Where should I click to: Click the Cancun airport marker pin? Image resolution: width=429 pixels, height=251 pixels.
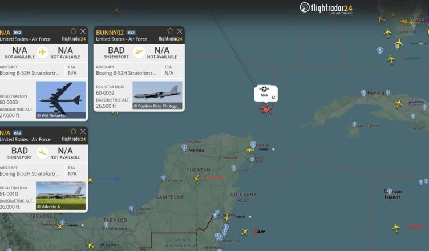tap(253, 144)
